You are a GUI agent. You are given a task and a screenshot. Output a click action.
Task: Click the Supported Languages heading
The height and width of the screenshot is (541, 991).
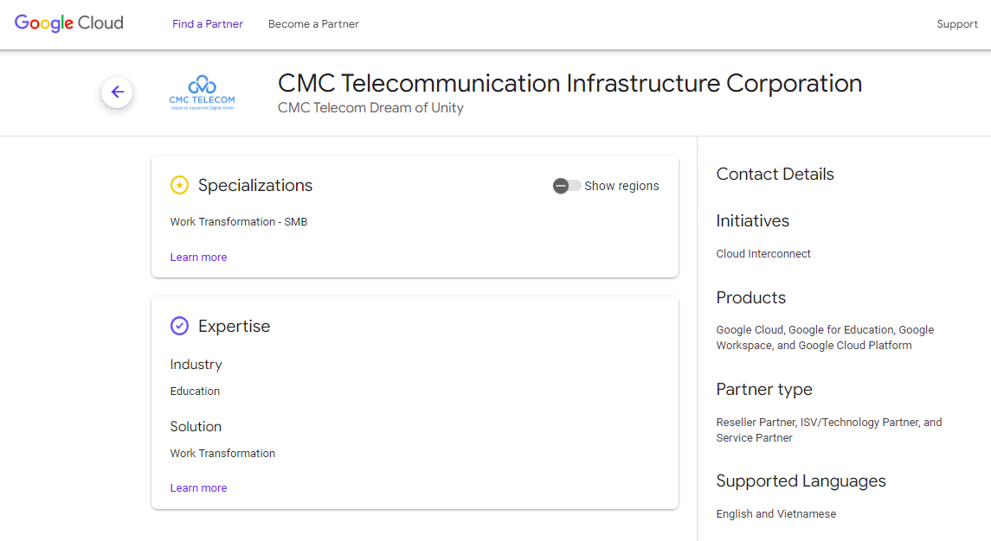tap(801, 481)
